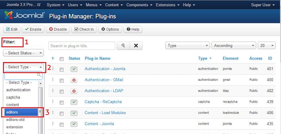
Task: Click red status icon for Authentication - LDAP
Action: click(74, 91)
